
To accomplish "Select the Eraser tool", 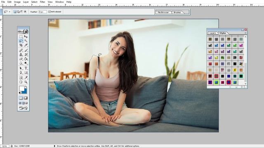I will (21, 59).
